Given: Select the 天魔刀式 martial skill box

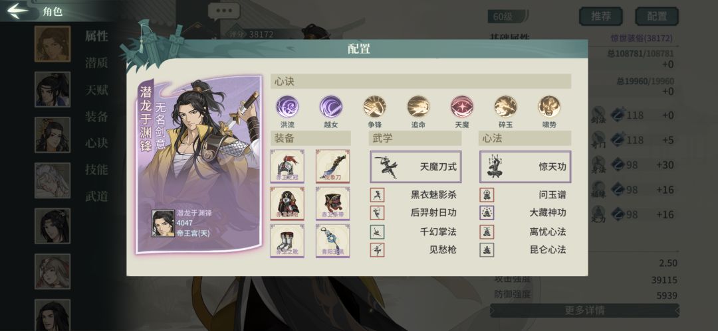Looking at the screenshot, I should [x=416, y=167].
